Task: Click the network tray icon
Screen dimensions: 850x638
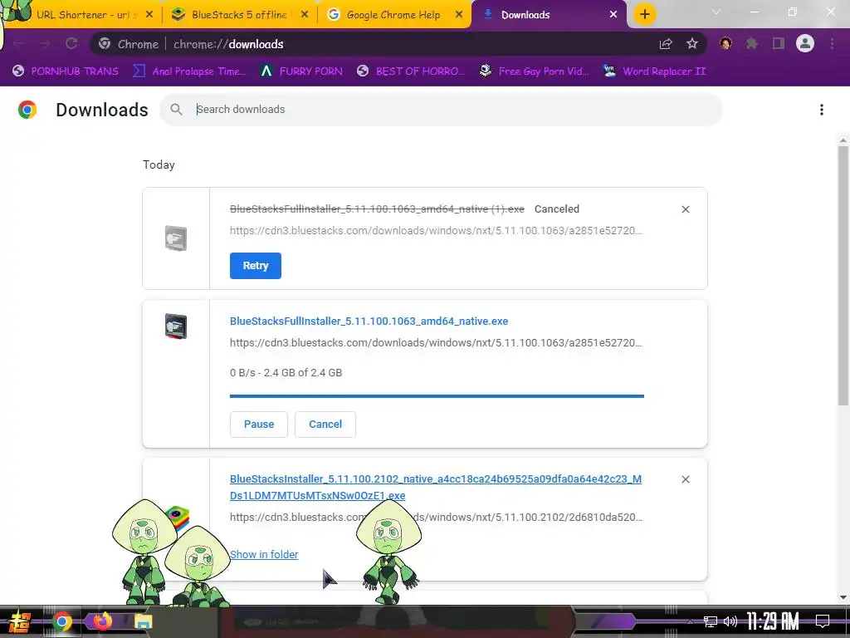Action: [711, 621]
